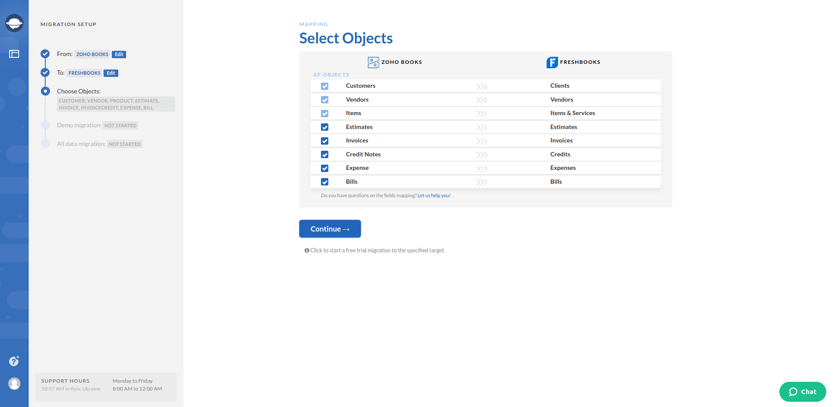Screen dimensions: 835x407
Task: Click the Clients target label
Action: [560, 86]
